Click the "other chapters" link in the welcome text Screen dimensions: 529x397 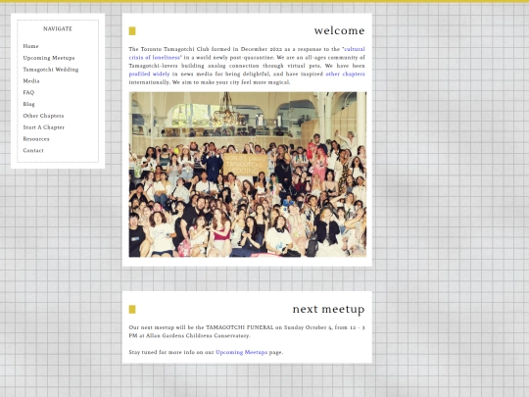345,74
